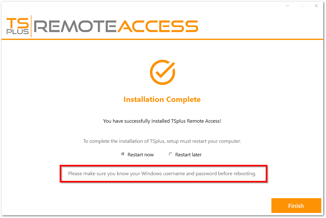Click the orange horizontal divider under header
Viewport: 326px width, 218px height.
(163, 39)
